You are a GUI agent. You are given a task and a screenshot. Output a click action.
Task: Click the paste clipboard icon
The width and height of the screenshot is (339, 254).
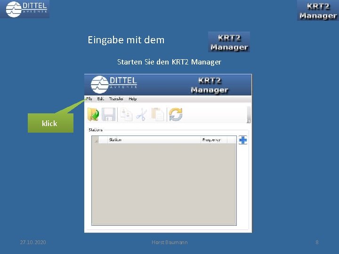[x=158, y=114]
